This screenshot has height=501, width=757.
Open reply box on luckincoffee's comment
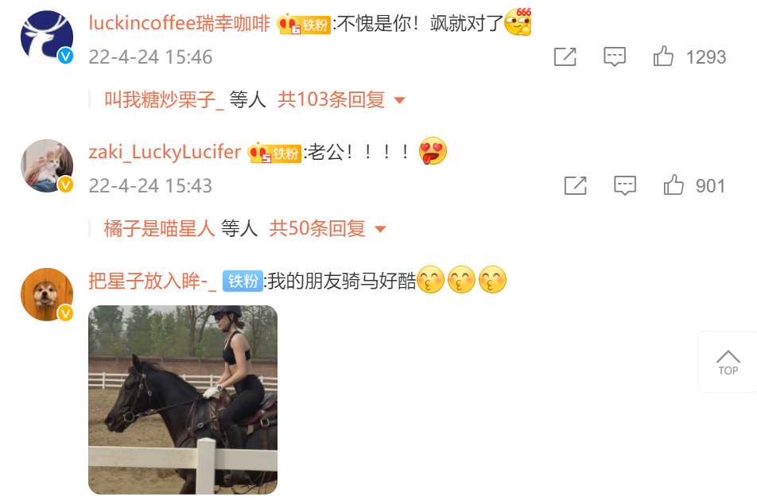[x=615, y=57]
